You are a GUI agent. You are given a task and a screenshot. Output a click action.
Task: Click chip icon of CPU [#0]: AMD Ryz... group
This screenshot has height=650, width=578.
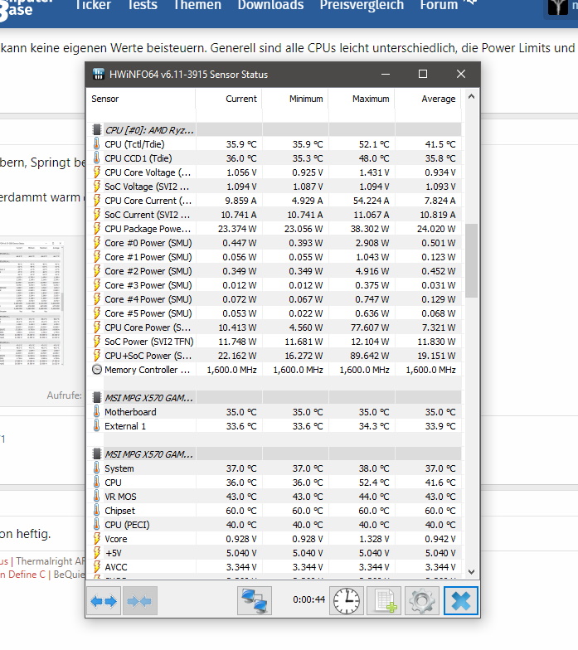(96, 129)
